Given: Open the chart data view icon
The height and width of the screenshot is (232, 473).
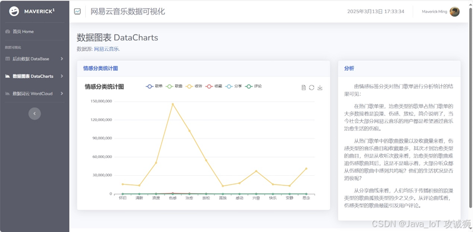Looking at the screenshot, I should tap(304, 88).
